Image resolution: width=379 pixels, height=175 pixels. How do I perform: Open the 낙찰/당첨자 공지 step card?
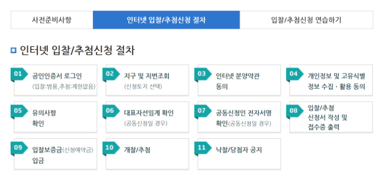pyautogui.click(x=239, y=154)
